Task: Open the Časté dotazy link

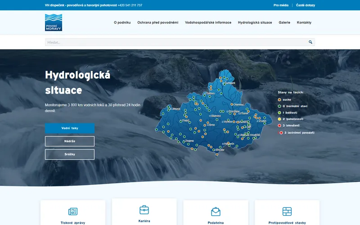Action: tap(306, 5)
